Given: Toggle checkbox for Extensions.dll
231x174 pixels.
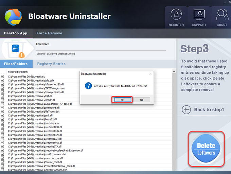Looking at the screenshot, I should click(x=2, y=107).
